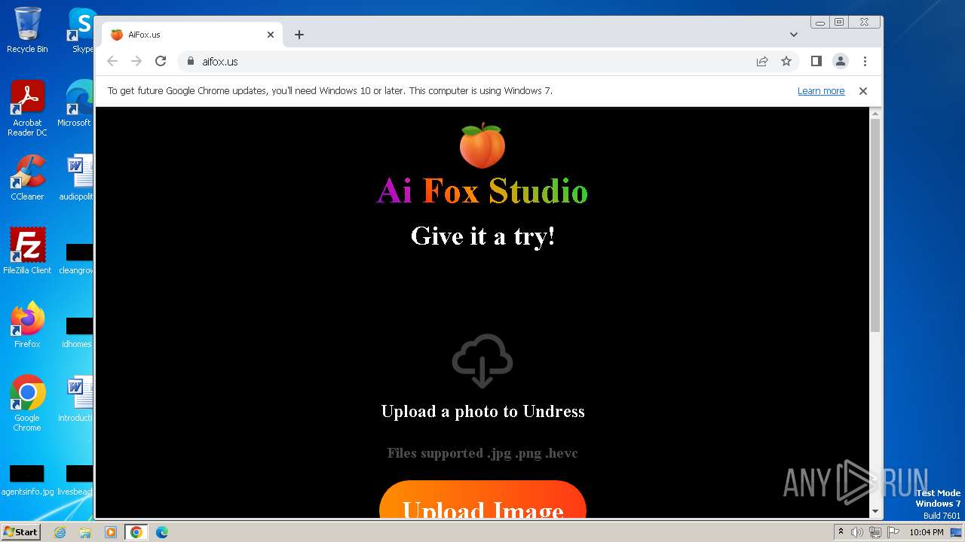965x542 pixels.
Task: Open the Windows Start button
Action: point(20,531)
